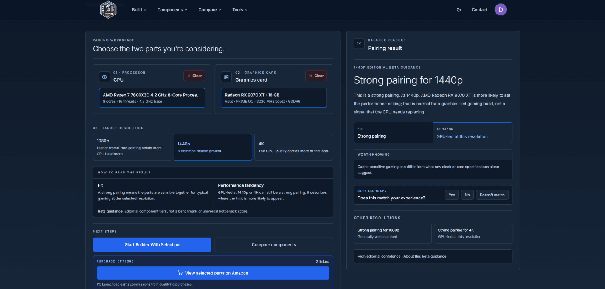
Task: Expand the Components menu dropdown
Action: (x=172, y=10)
